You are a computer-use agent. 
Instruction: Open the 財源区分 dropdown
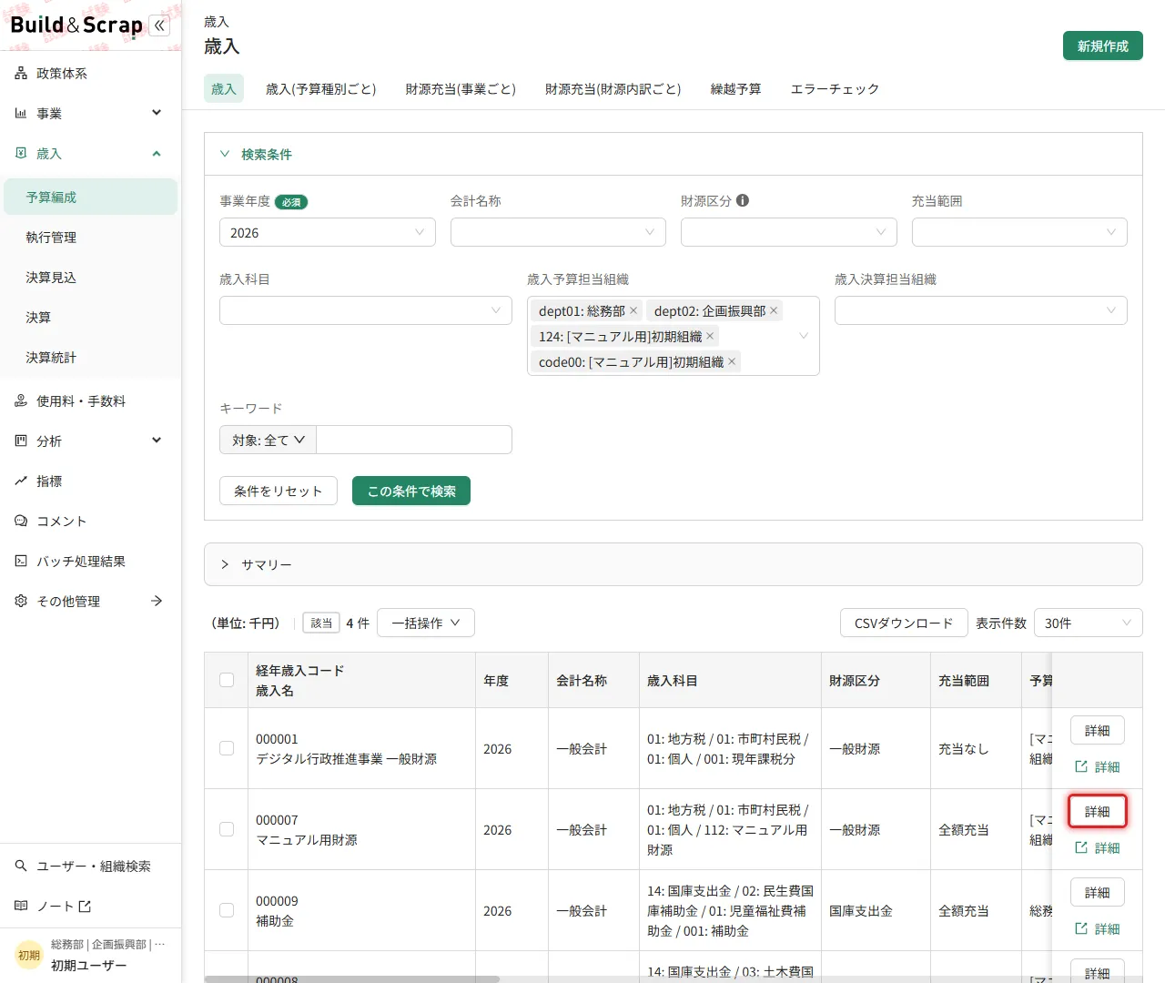pyautogui.click(x=789, y=233)
